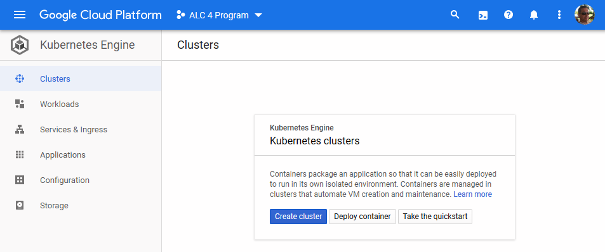The image size is (605, 252).
Task: Go to the Storage section
Action: tap(81, 205)
